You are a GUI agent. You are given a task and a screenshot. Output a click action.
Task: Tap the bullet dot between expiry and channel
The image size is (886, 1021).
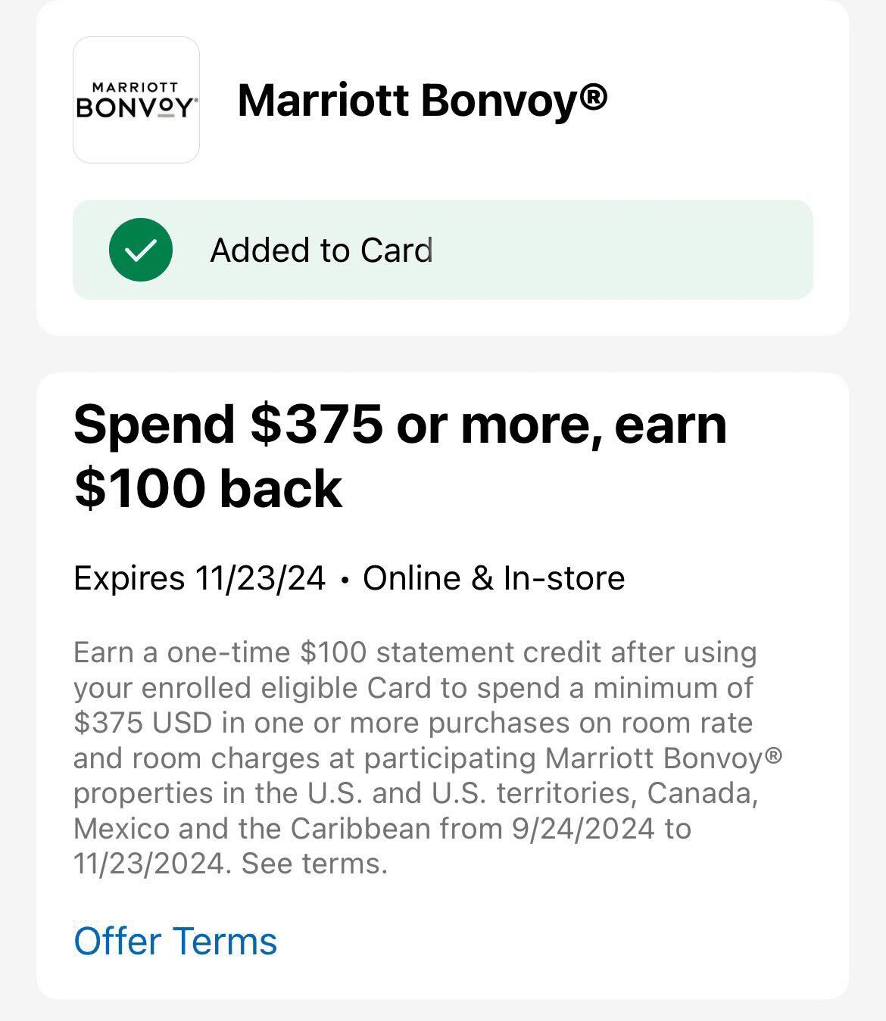tap(345, 580)
